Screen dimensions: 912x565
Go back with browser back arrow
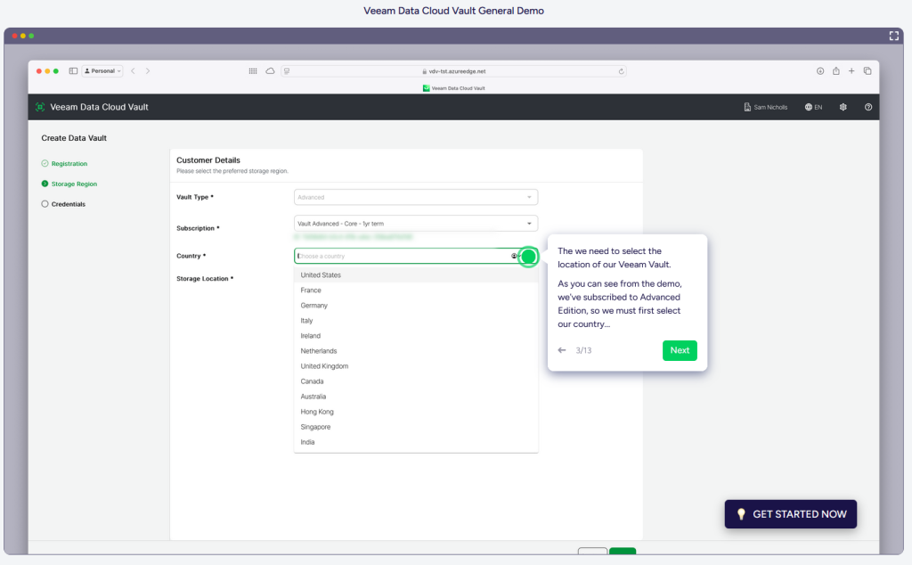(134, 71)
